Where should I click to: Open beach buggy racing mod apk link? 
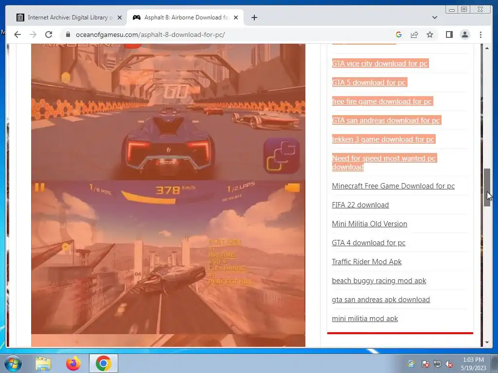[379, 281]
